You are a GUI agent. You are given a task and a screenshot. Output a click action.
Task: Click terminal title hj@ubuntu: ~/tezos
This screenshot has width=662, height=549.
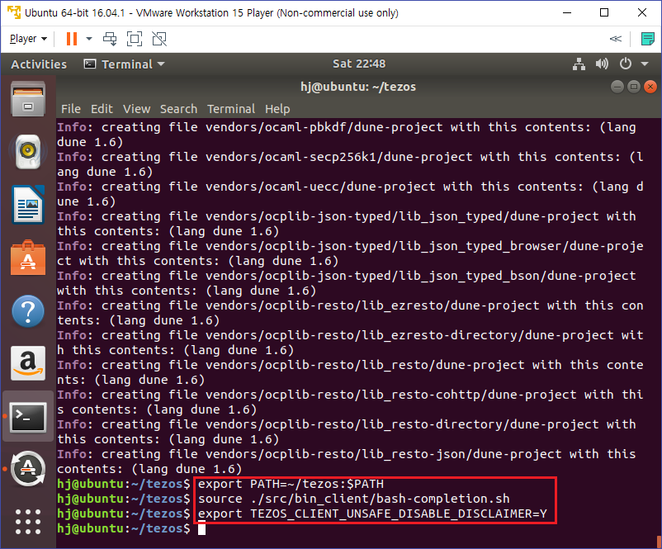pos(358,87)
